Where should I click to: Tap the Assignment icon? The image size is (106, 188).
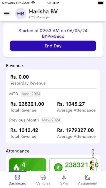88,177
